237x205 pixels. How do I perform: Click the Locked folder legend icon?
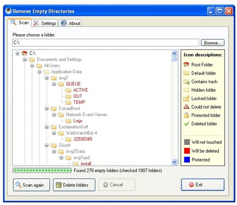point(186,98)
